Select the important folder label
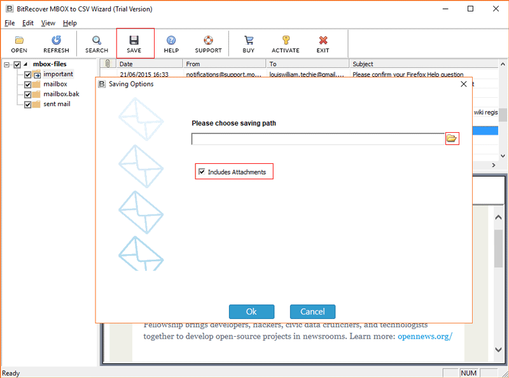The height and width of the screenshot is (378, 509). pos(58,74)
